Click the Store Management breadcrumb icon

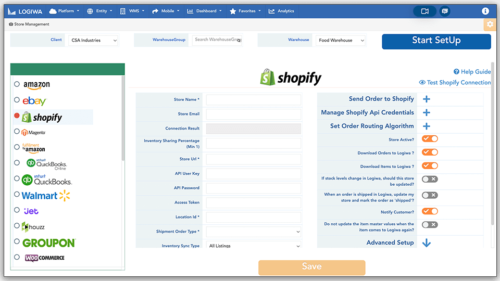click(x=11, y=24)
